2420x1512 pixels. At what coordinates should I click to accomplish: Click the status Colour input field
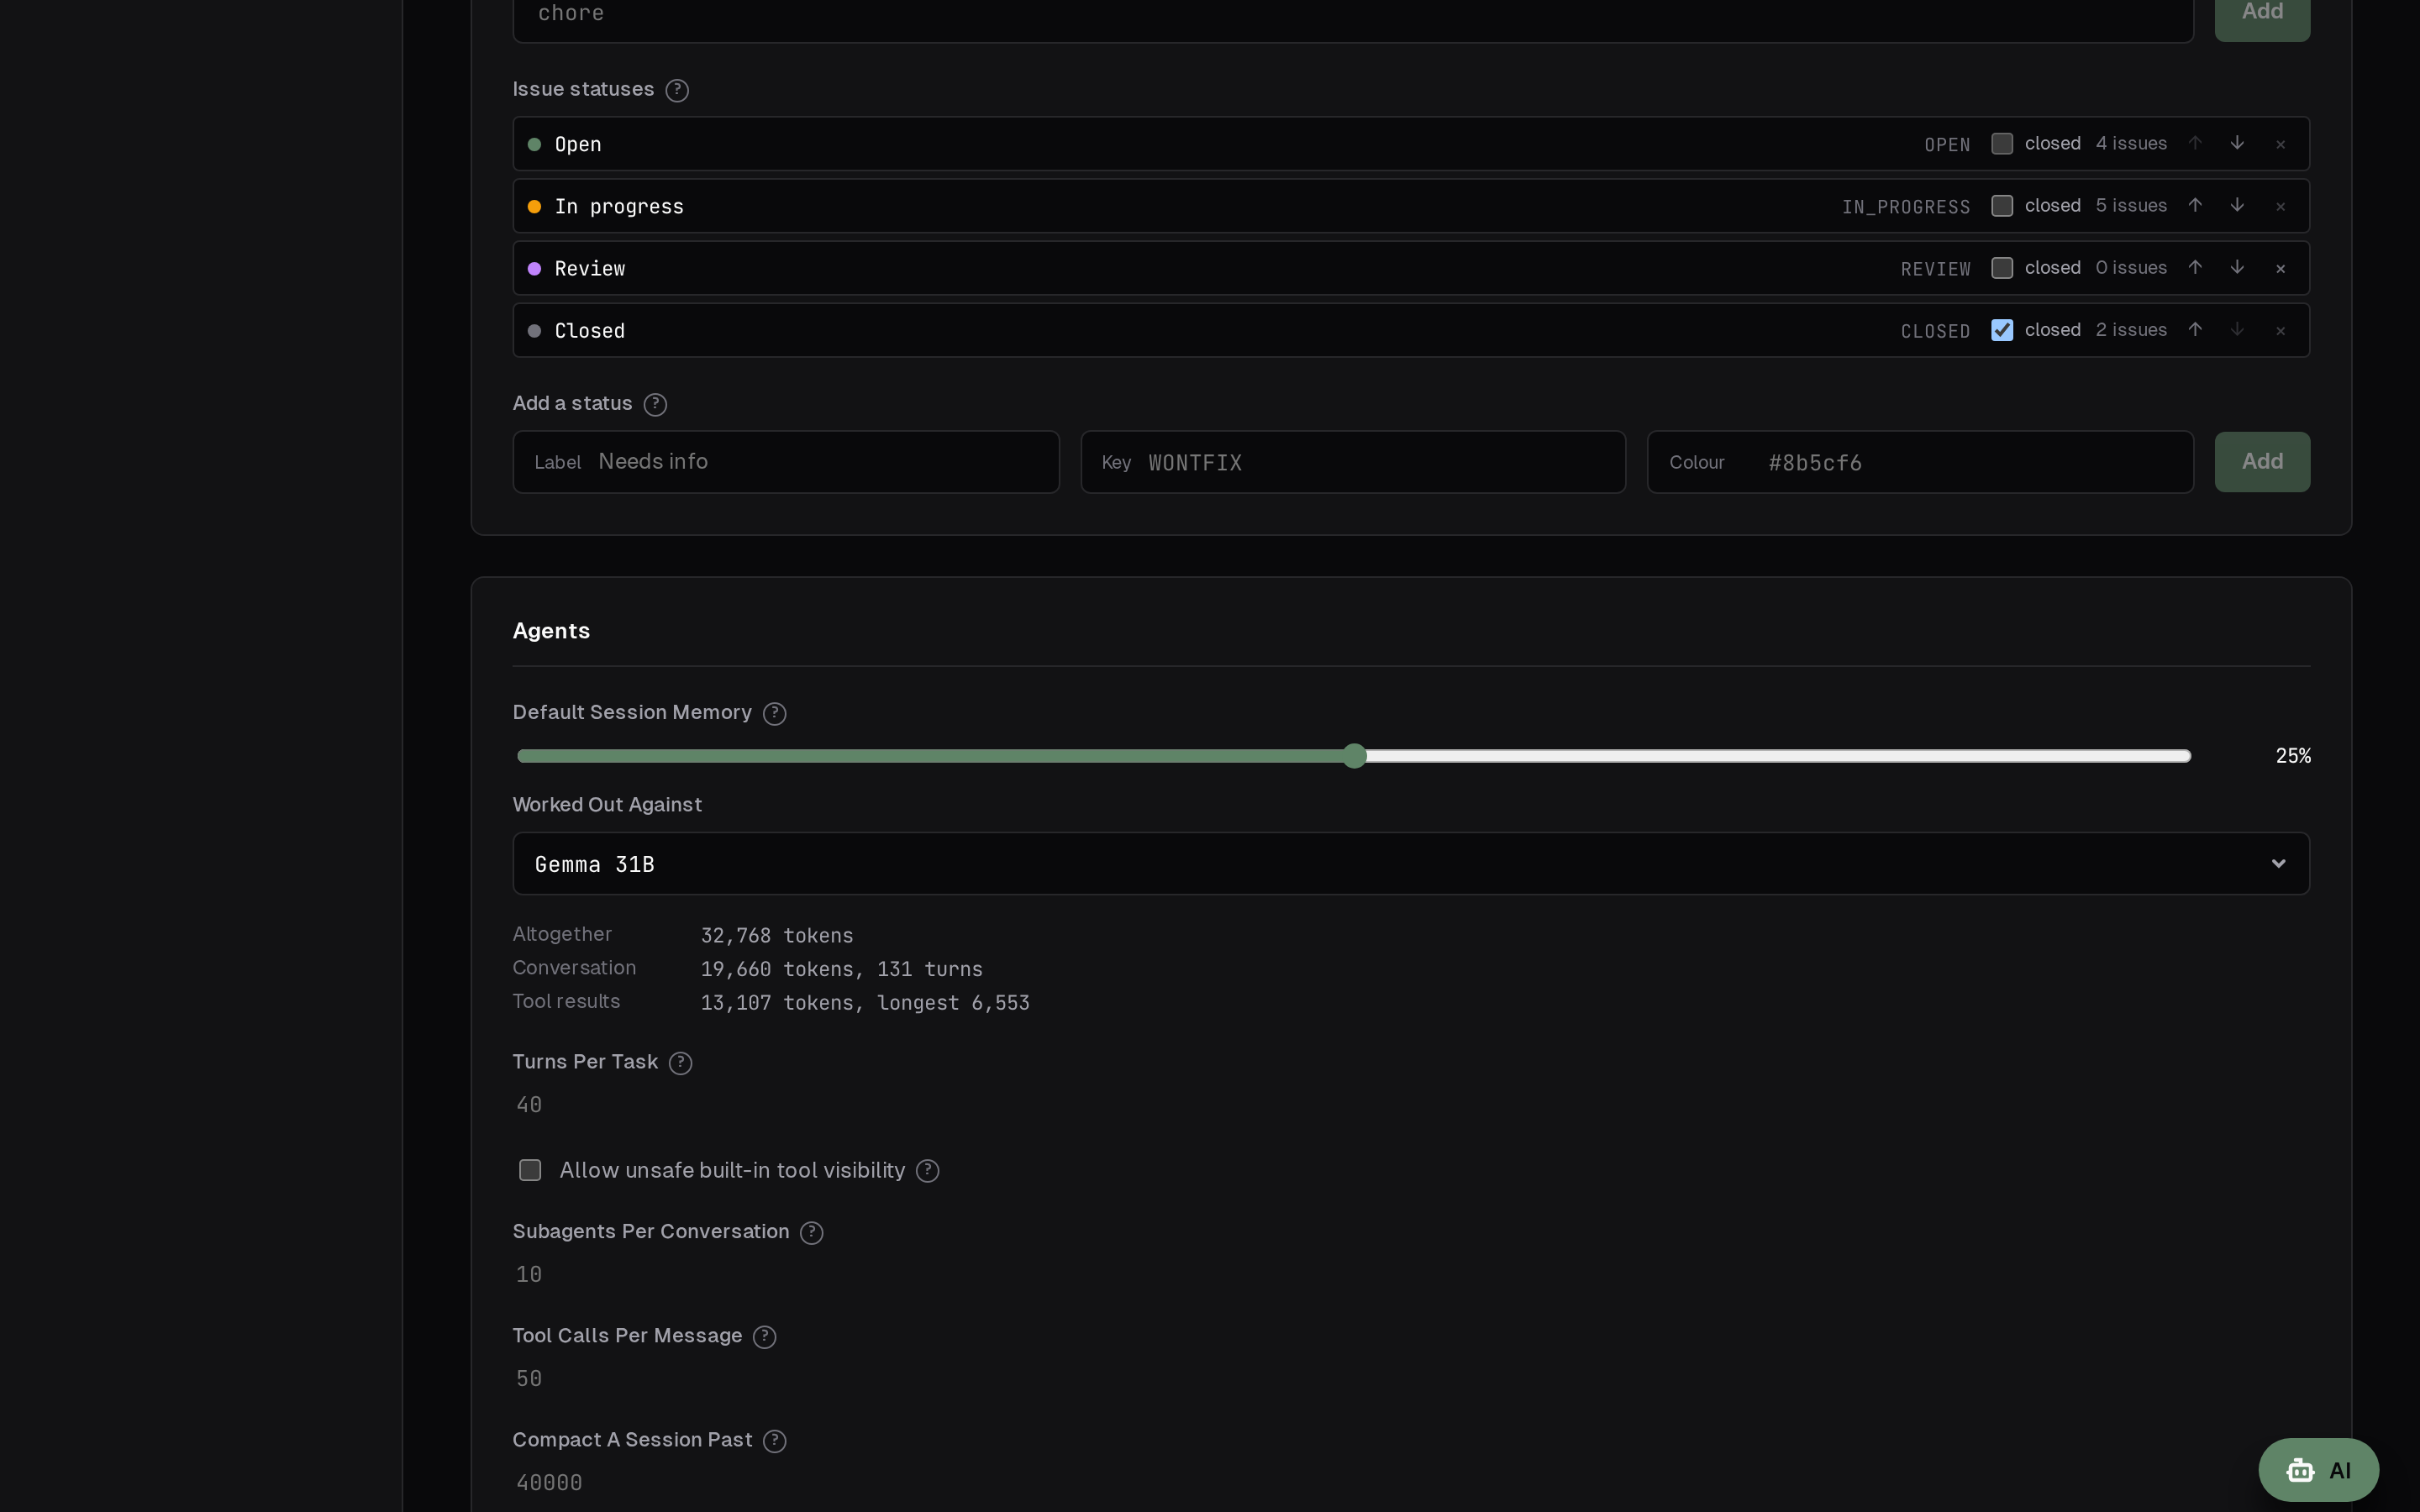[1920, 461]
